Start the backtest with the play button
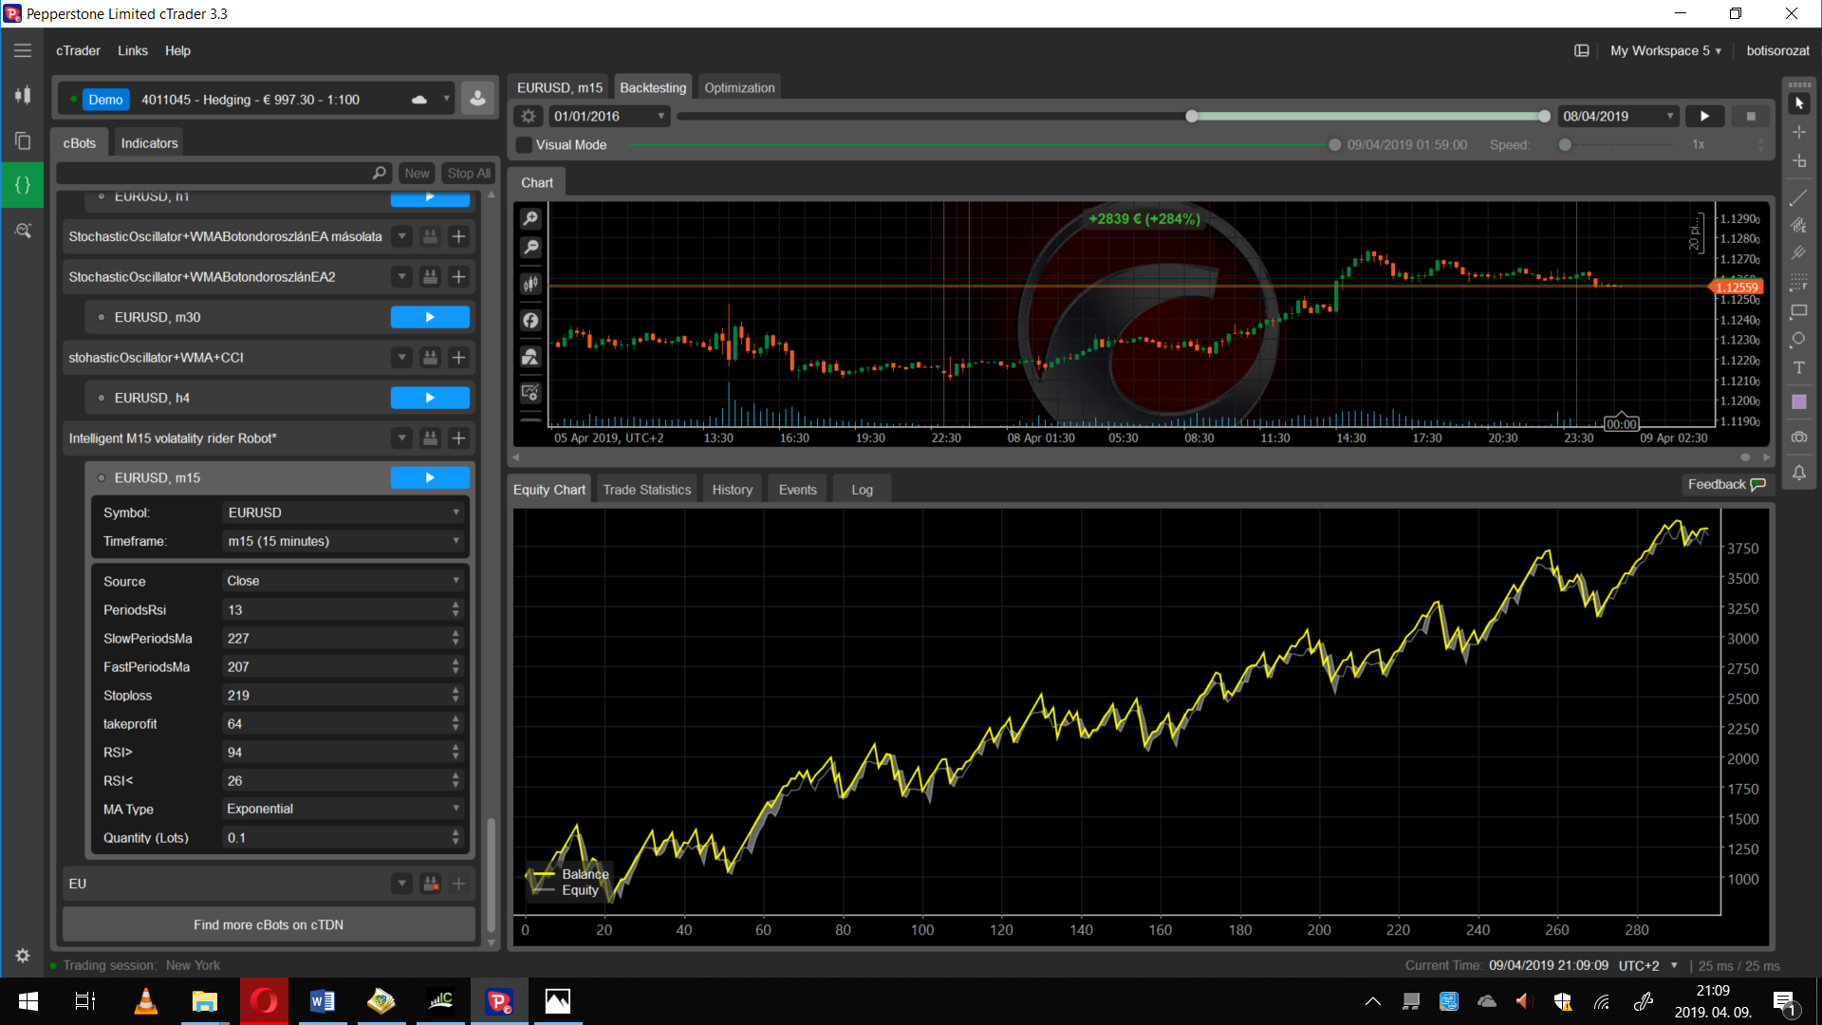 coord(1704,116)
